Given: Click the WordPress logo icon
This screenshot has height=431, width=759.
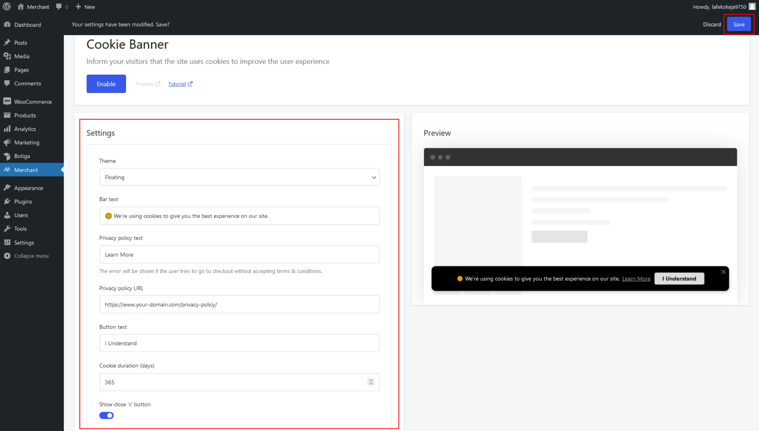Looking at the screenshot, I should click(x=7, y=7).
